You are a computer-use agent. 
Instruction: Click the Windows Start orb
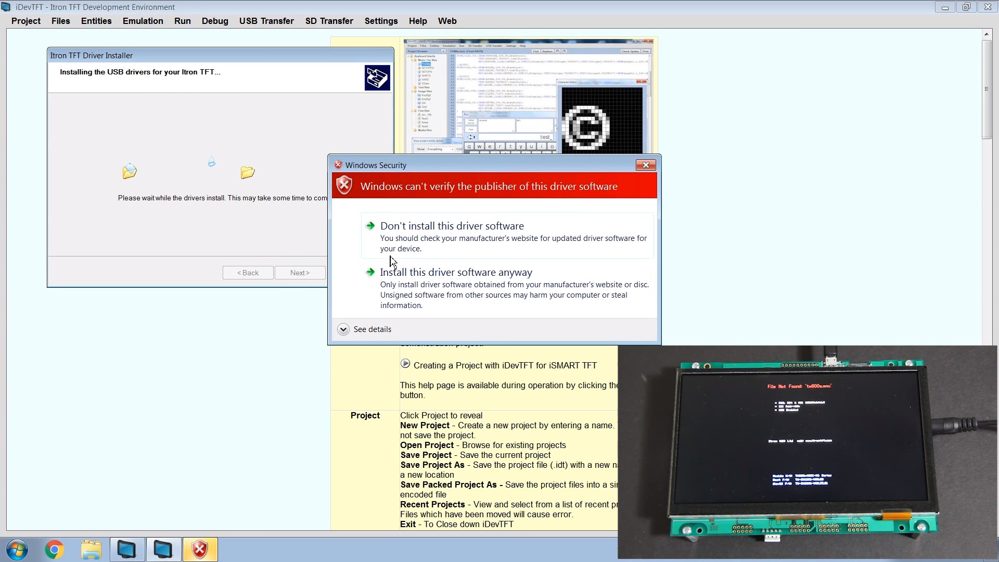(x=17, y=550)
